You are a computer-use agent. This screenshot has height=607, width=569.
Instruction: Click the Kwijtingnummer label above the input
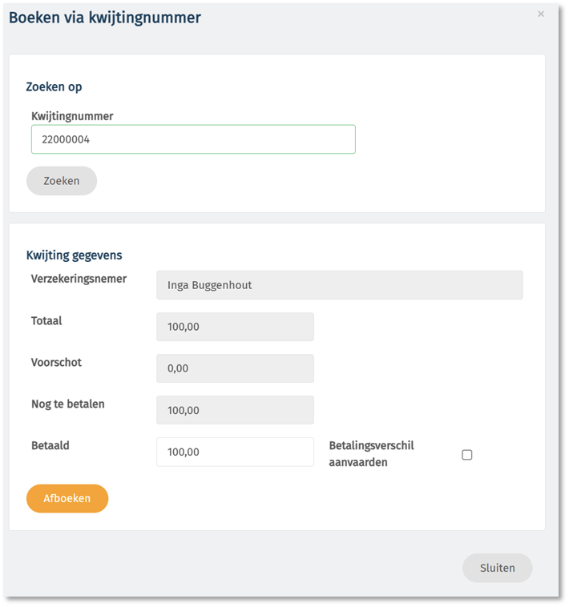[x=72, y=116]
